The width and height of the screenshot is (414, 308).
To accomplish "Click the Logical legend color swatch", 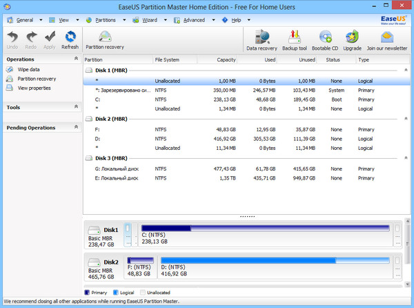I will click(116, 292).
